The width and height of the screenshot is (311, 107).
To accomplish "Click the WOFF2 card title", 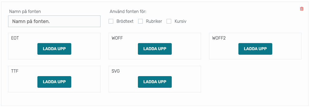I will (219, 38).
